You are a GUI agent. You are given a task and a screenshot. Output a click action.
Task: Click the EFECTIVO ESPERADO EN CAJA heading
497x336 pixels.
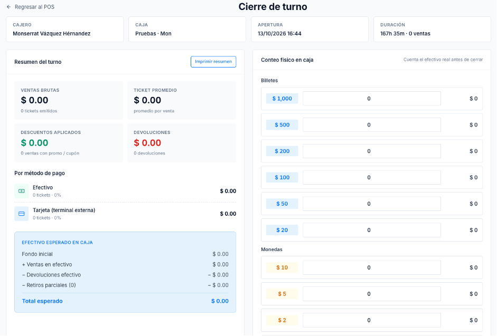tap(58, 243)
